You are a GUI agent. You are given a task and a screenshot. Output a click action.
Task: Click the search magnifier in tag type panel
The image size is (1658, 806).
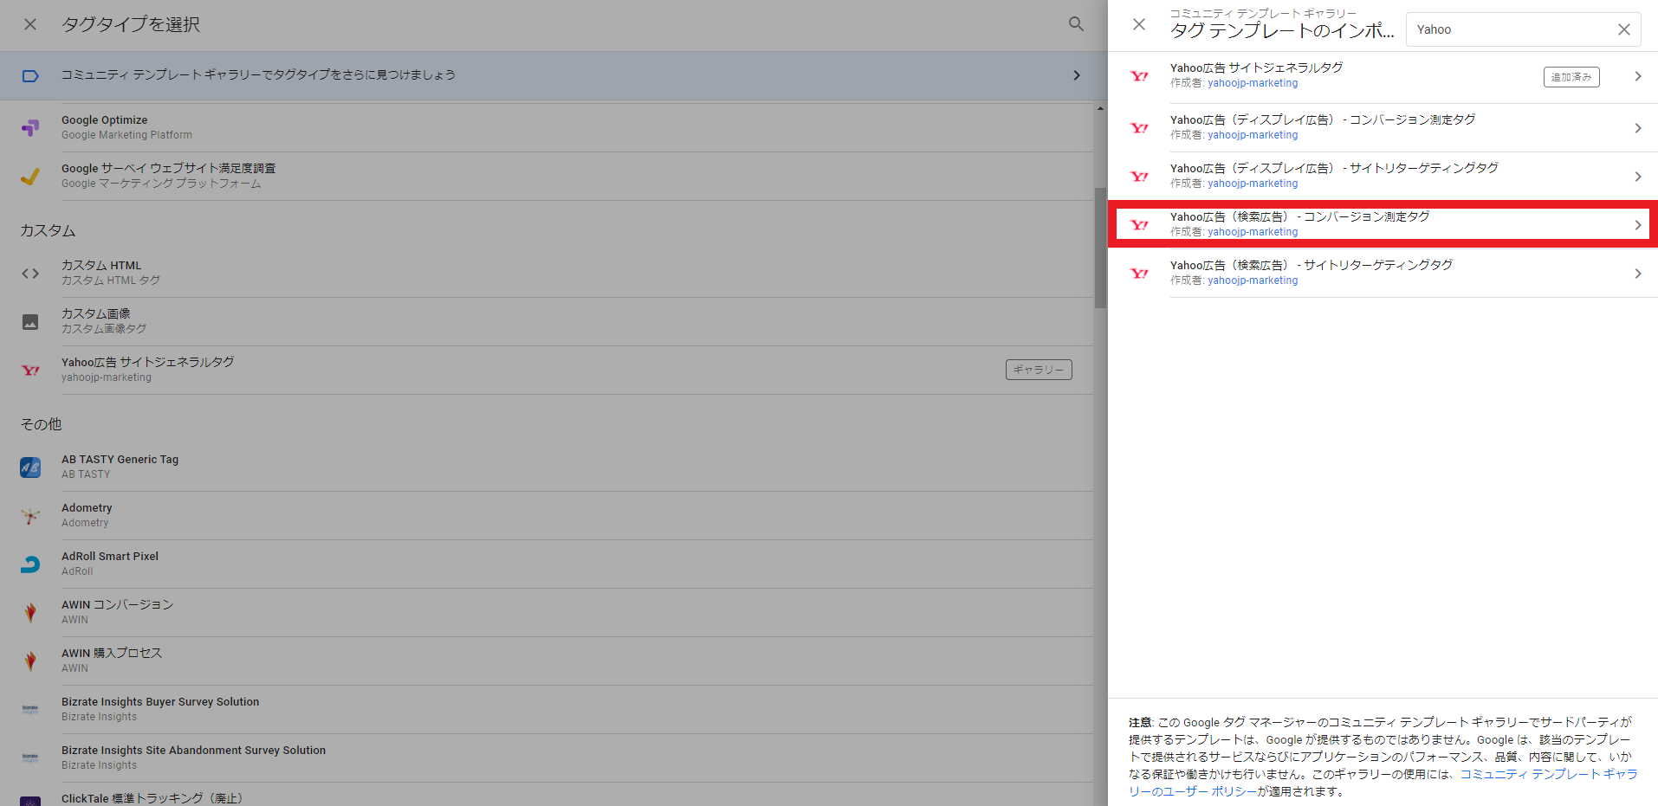[x=1076, y=24]
